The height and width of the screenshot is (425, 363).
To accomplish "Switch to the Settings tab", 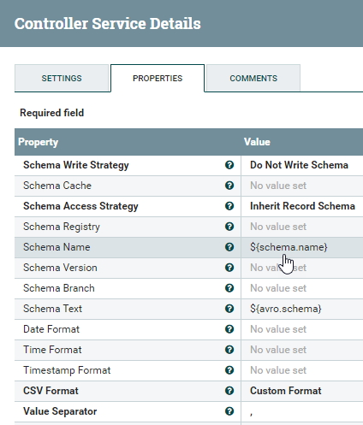I will [62, 78].
